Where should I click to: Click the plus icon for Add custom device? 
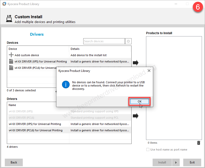(x=11, y=55)
